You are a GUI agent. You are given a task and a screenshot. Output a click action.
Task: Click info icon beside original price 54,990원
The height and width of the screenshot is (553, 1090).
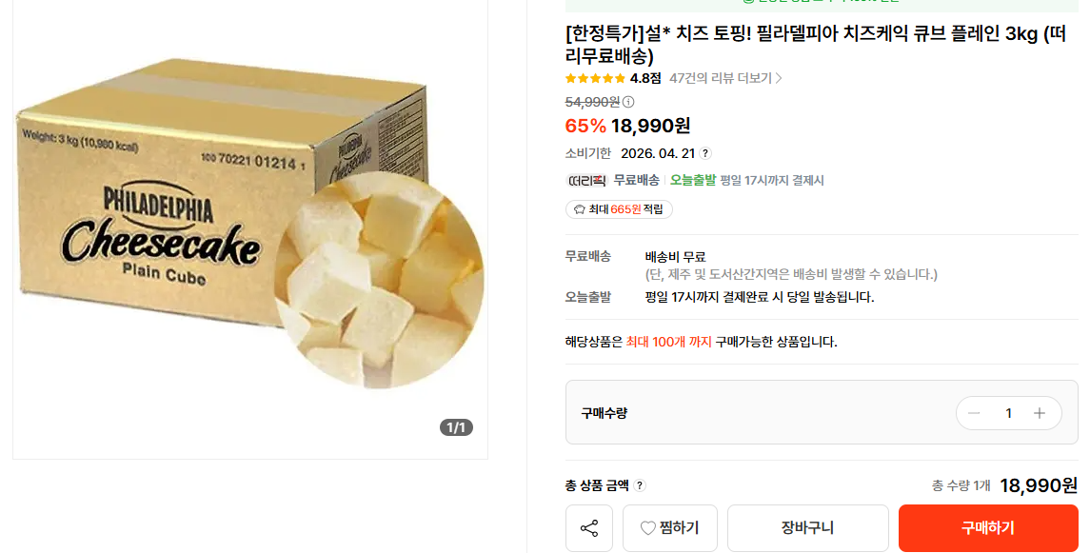coord(628,102)
